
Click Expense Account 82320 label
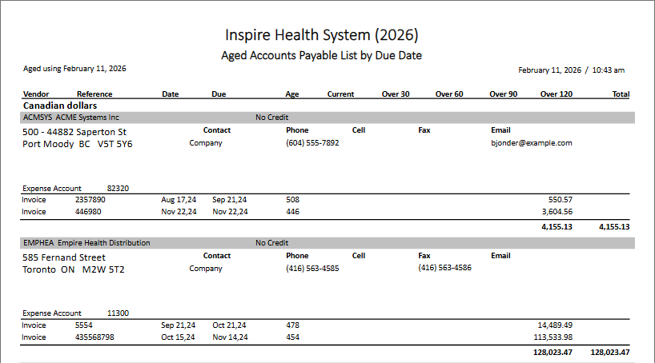(x=75, y=189)
